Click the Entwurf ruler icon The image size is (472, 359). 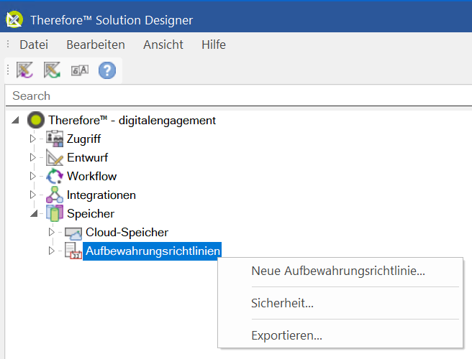pos(55,157)
